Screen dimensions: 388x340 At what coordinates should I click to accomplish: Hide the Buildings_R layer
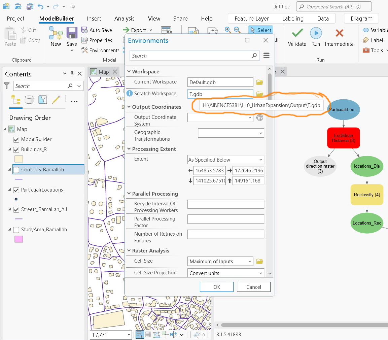(x=16, y=149)
